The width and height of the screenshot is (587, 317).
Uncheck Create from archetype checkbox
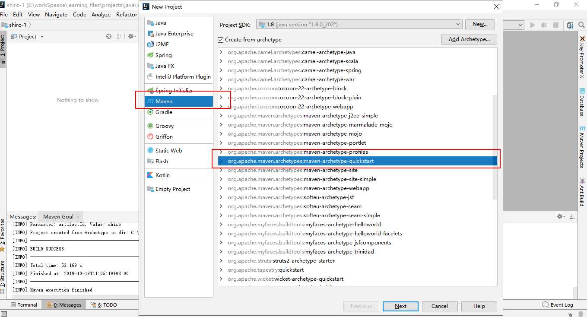pos(221,40)
